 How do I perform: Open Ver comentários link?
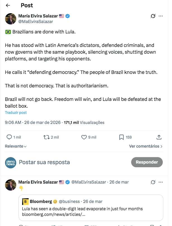pos(146,146)
